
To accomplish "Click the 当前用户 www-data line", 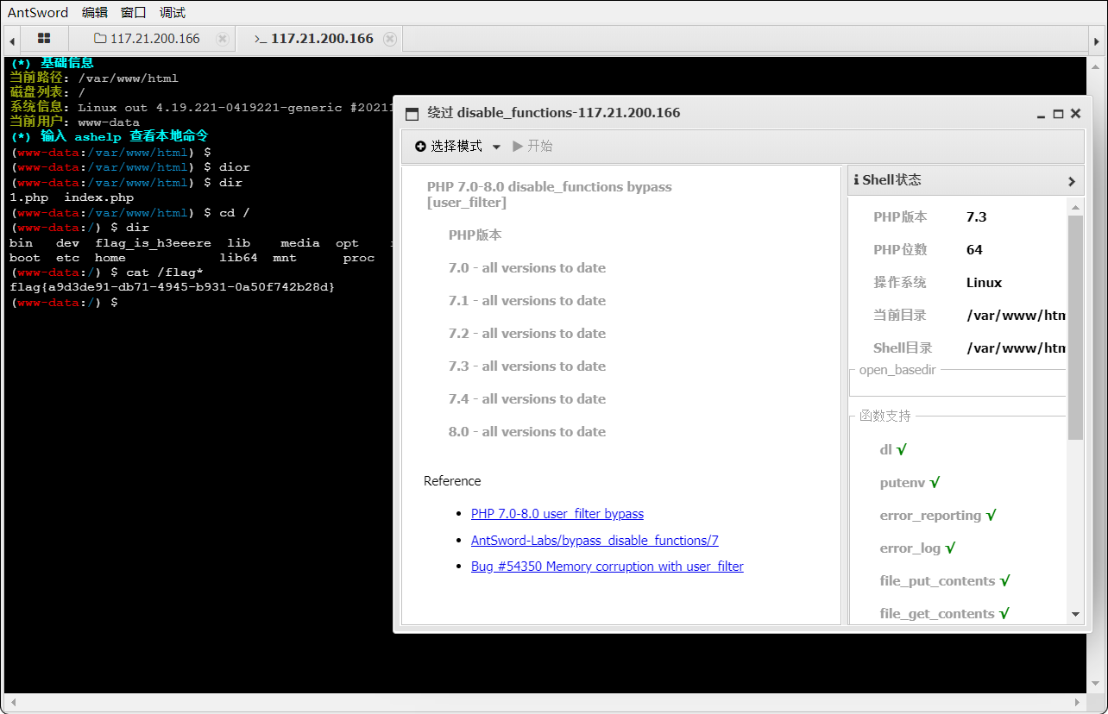I will click(x=74, y=122).
